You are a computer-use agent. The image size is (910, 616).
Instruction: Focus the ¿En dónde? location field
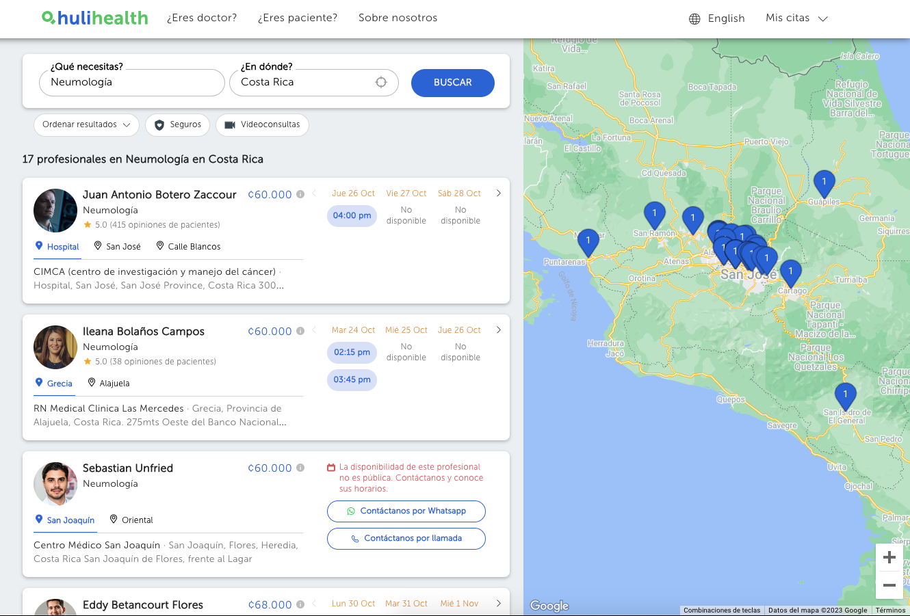tap(314, 83)
